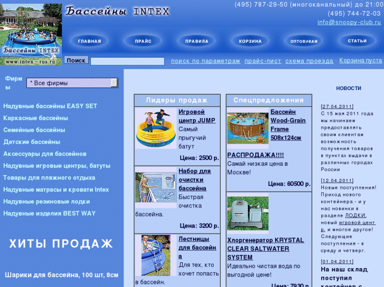Image resolution: width=384 pixels, height=287 pixels.
Task: Click the ХИТЫ ПРОДАЖ heading
Action: [x=61, y=244]
